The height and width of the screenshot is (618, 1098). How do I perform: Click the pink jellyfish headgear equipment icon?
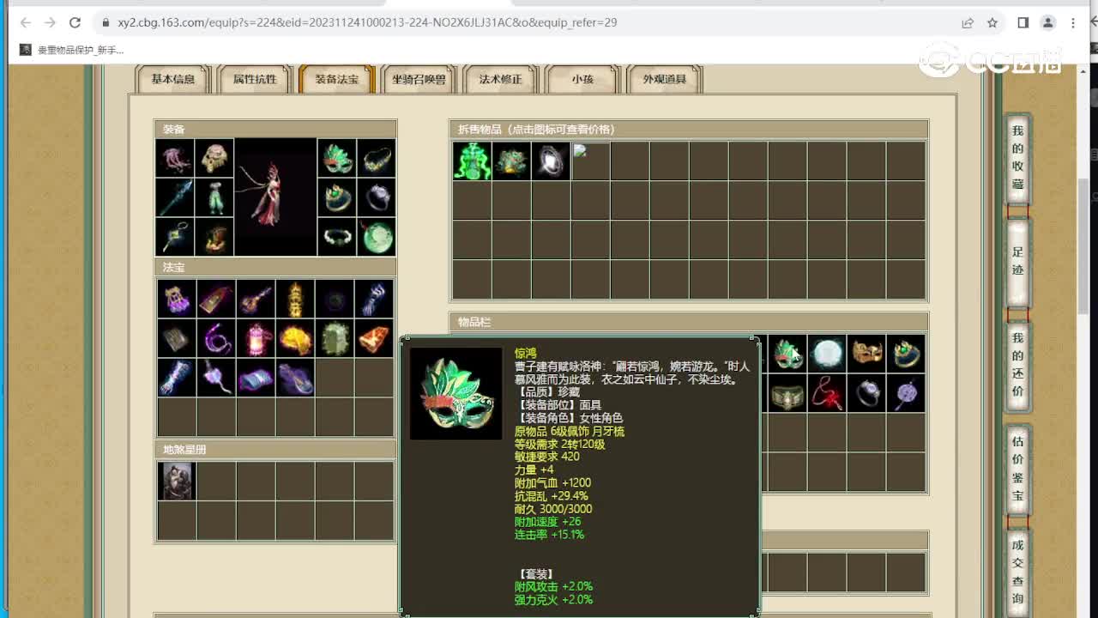[175, 158]
